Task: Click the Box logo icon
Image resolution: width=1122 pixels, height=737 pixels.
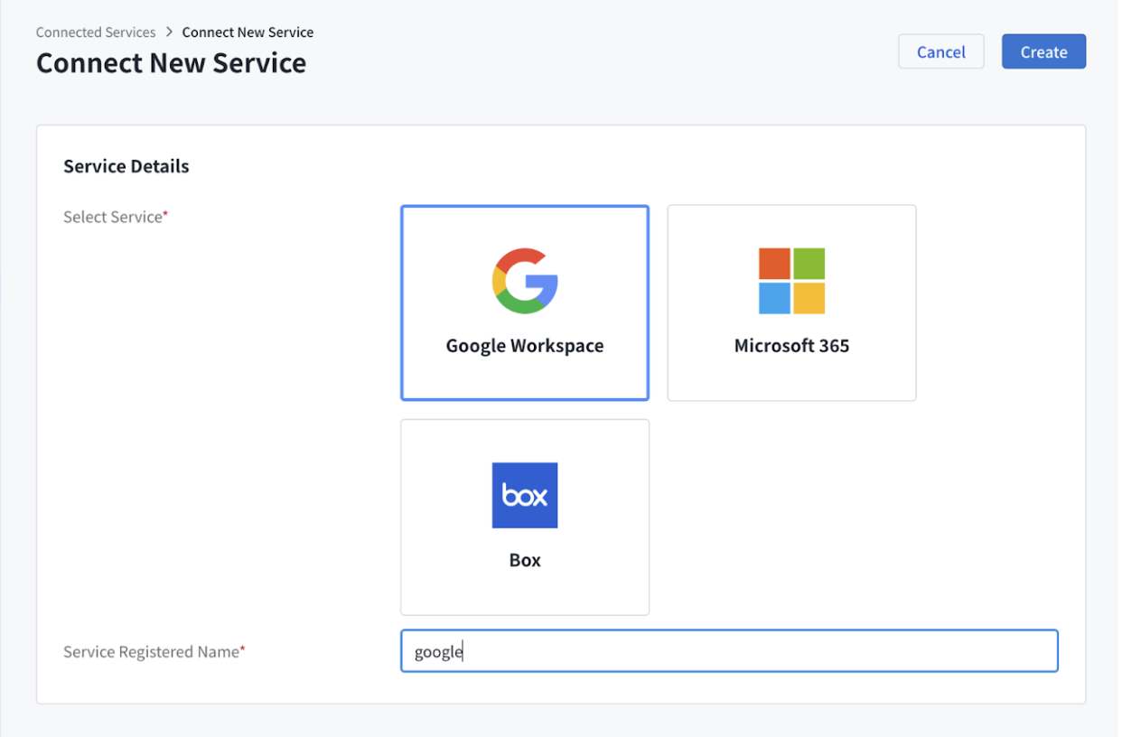Action: pyautogui.click(x=525, y=495)
